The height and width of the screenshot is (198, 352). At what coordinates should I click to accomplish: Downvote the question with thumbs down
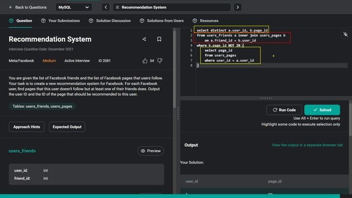click(159, 61)
